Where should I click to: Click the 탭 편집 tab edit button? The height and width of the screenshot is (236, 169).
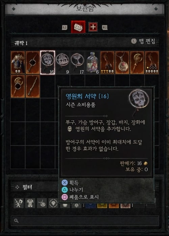143,41
